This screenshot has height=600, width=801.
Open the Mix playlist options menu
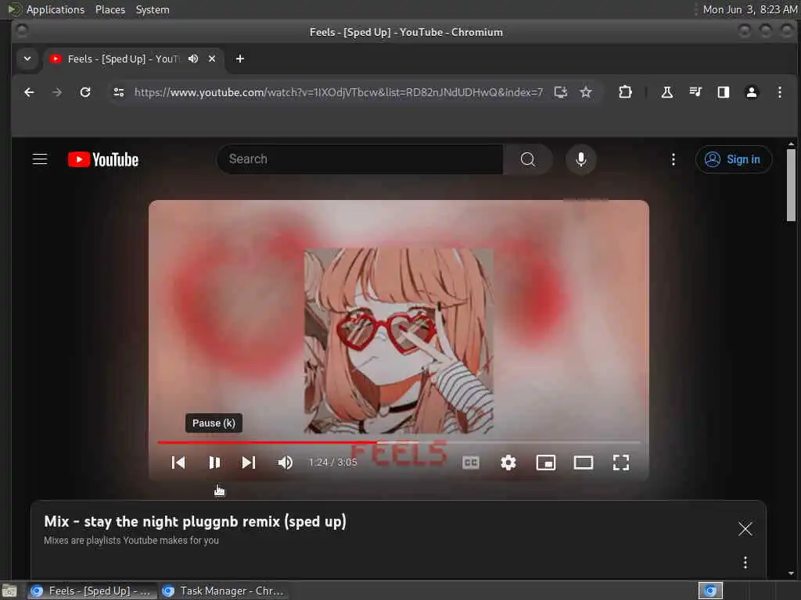click(745, 562)
